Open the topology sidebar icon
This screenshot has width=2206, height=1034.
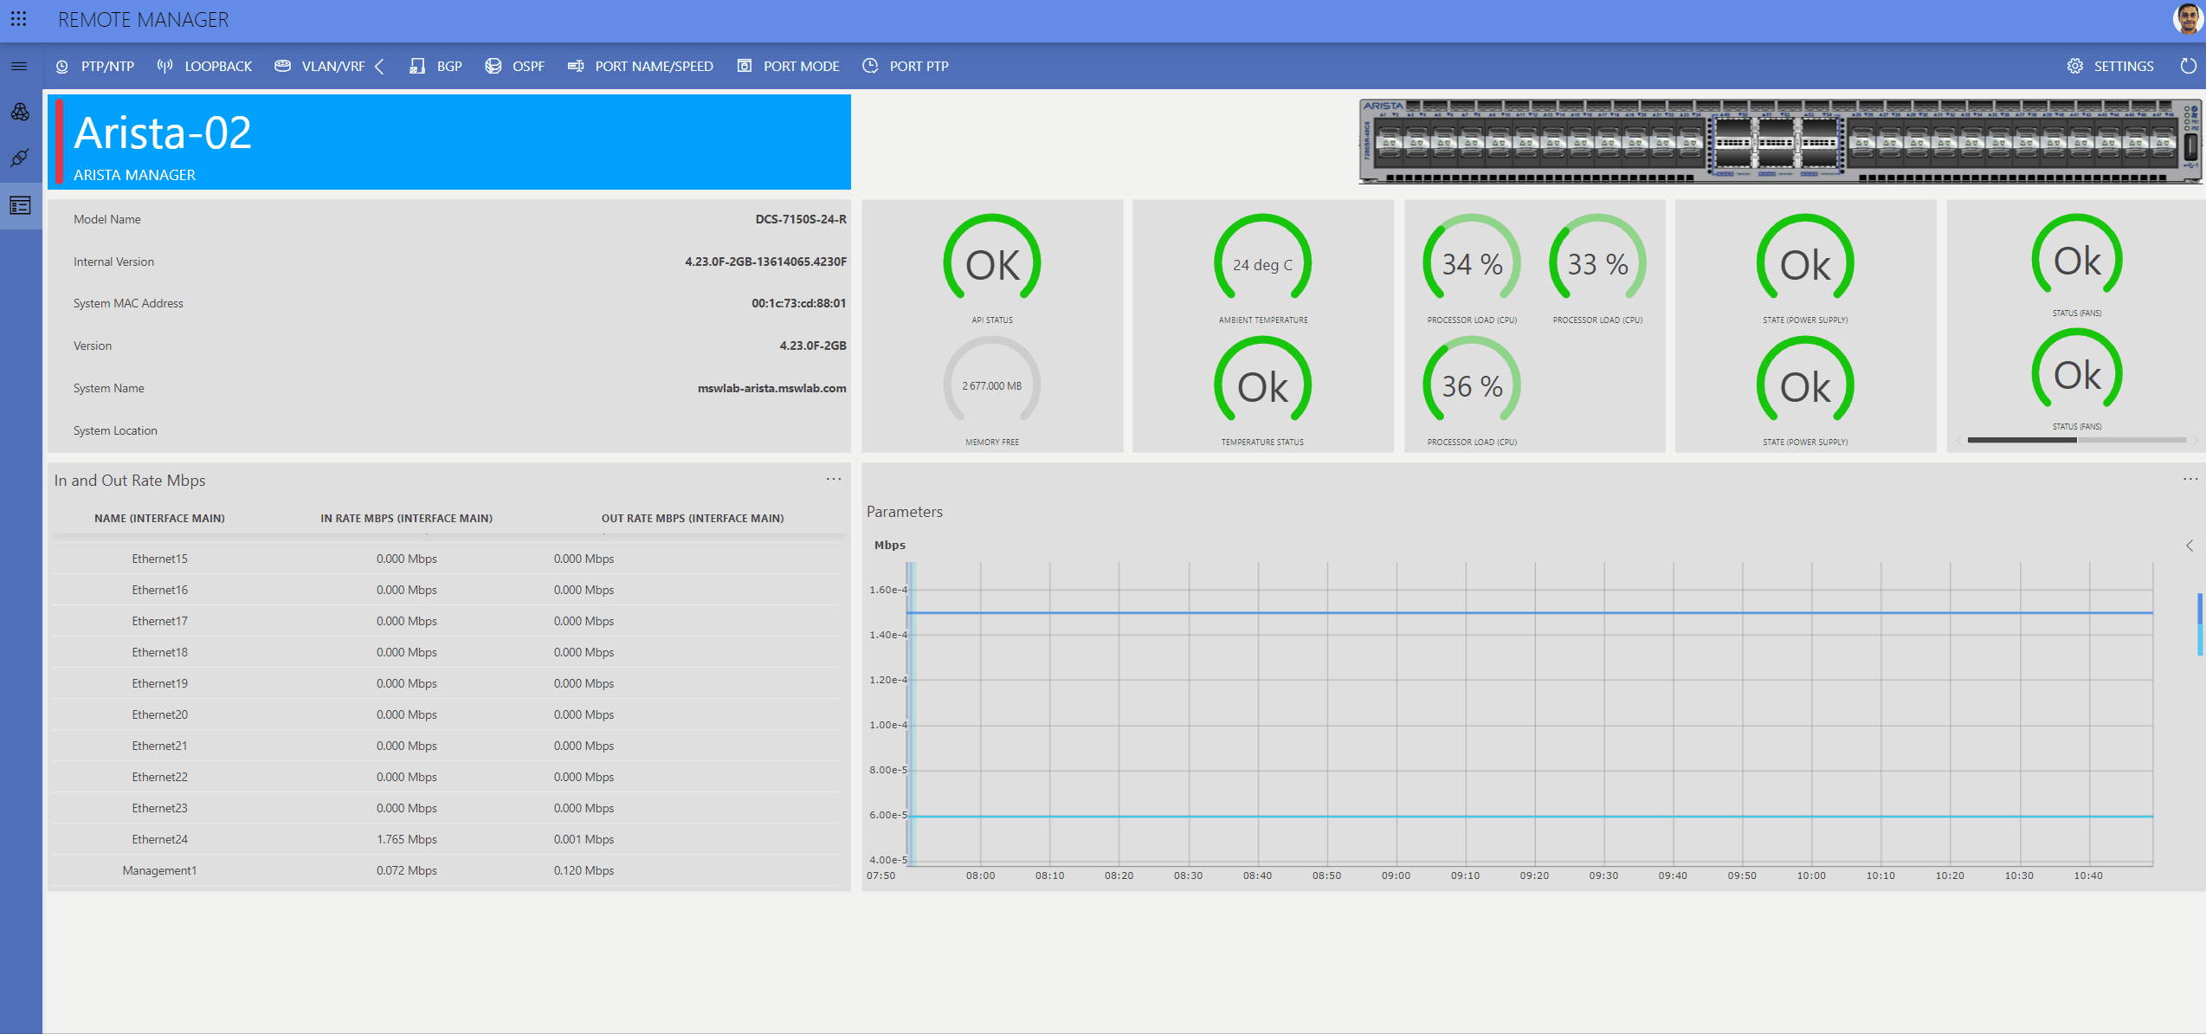pyautogui.click(x=20, y=112)
